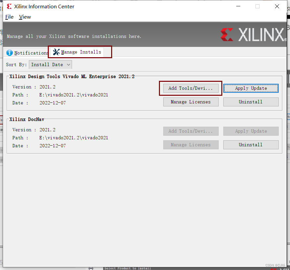Open Manage Licenses for Vivado
The image size is (290, 270).
[190, 102]
